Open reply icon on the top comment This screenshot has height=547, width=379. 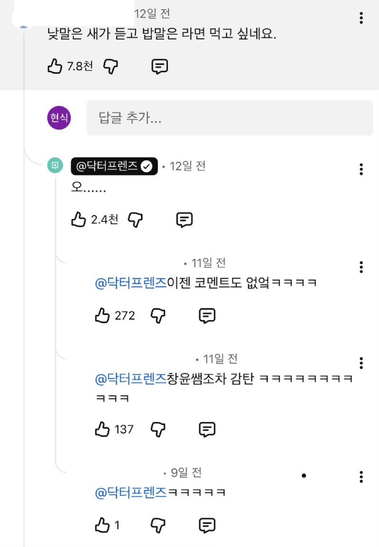[160, 67]
